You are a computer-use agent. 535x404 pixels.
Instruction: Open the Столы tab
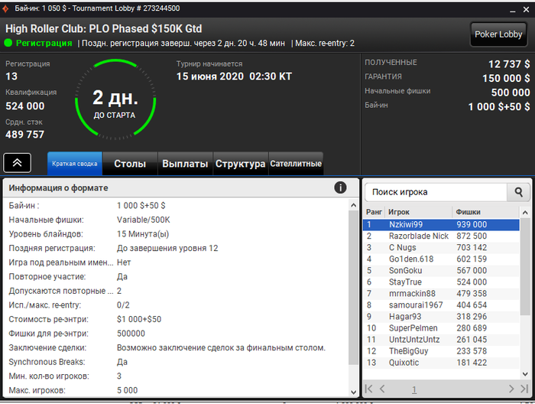(130, 164)
